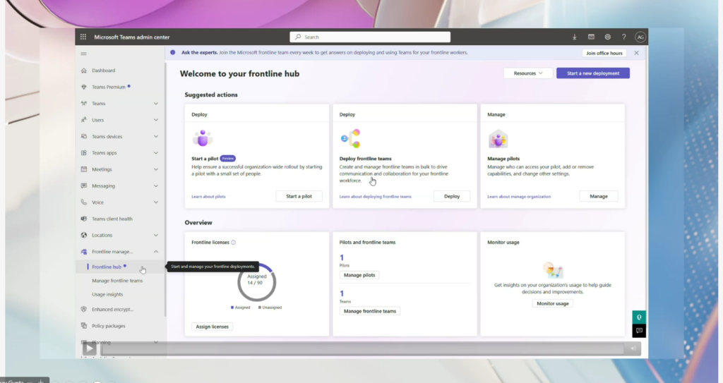Click the Teams apps icon

[x=84, y=152]
